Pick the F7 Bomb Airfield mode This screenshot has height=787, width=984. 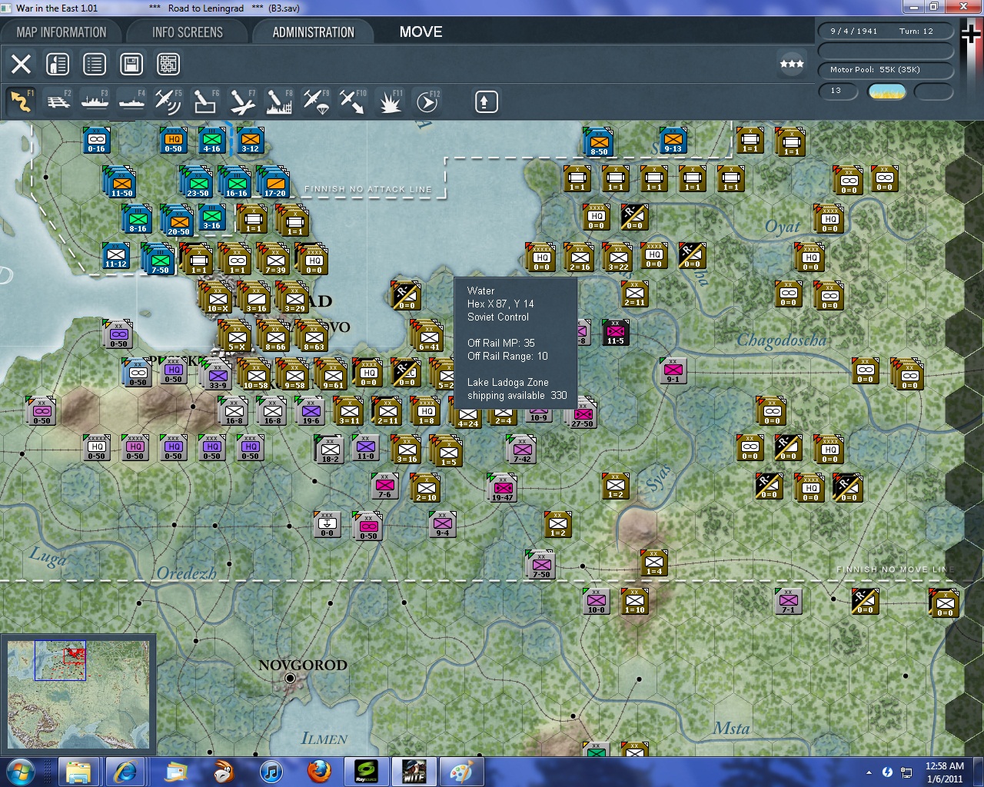point(242,101)
